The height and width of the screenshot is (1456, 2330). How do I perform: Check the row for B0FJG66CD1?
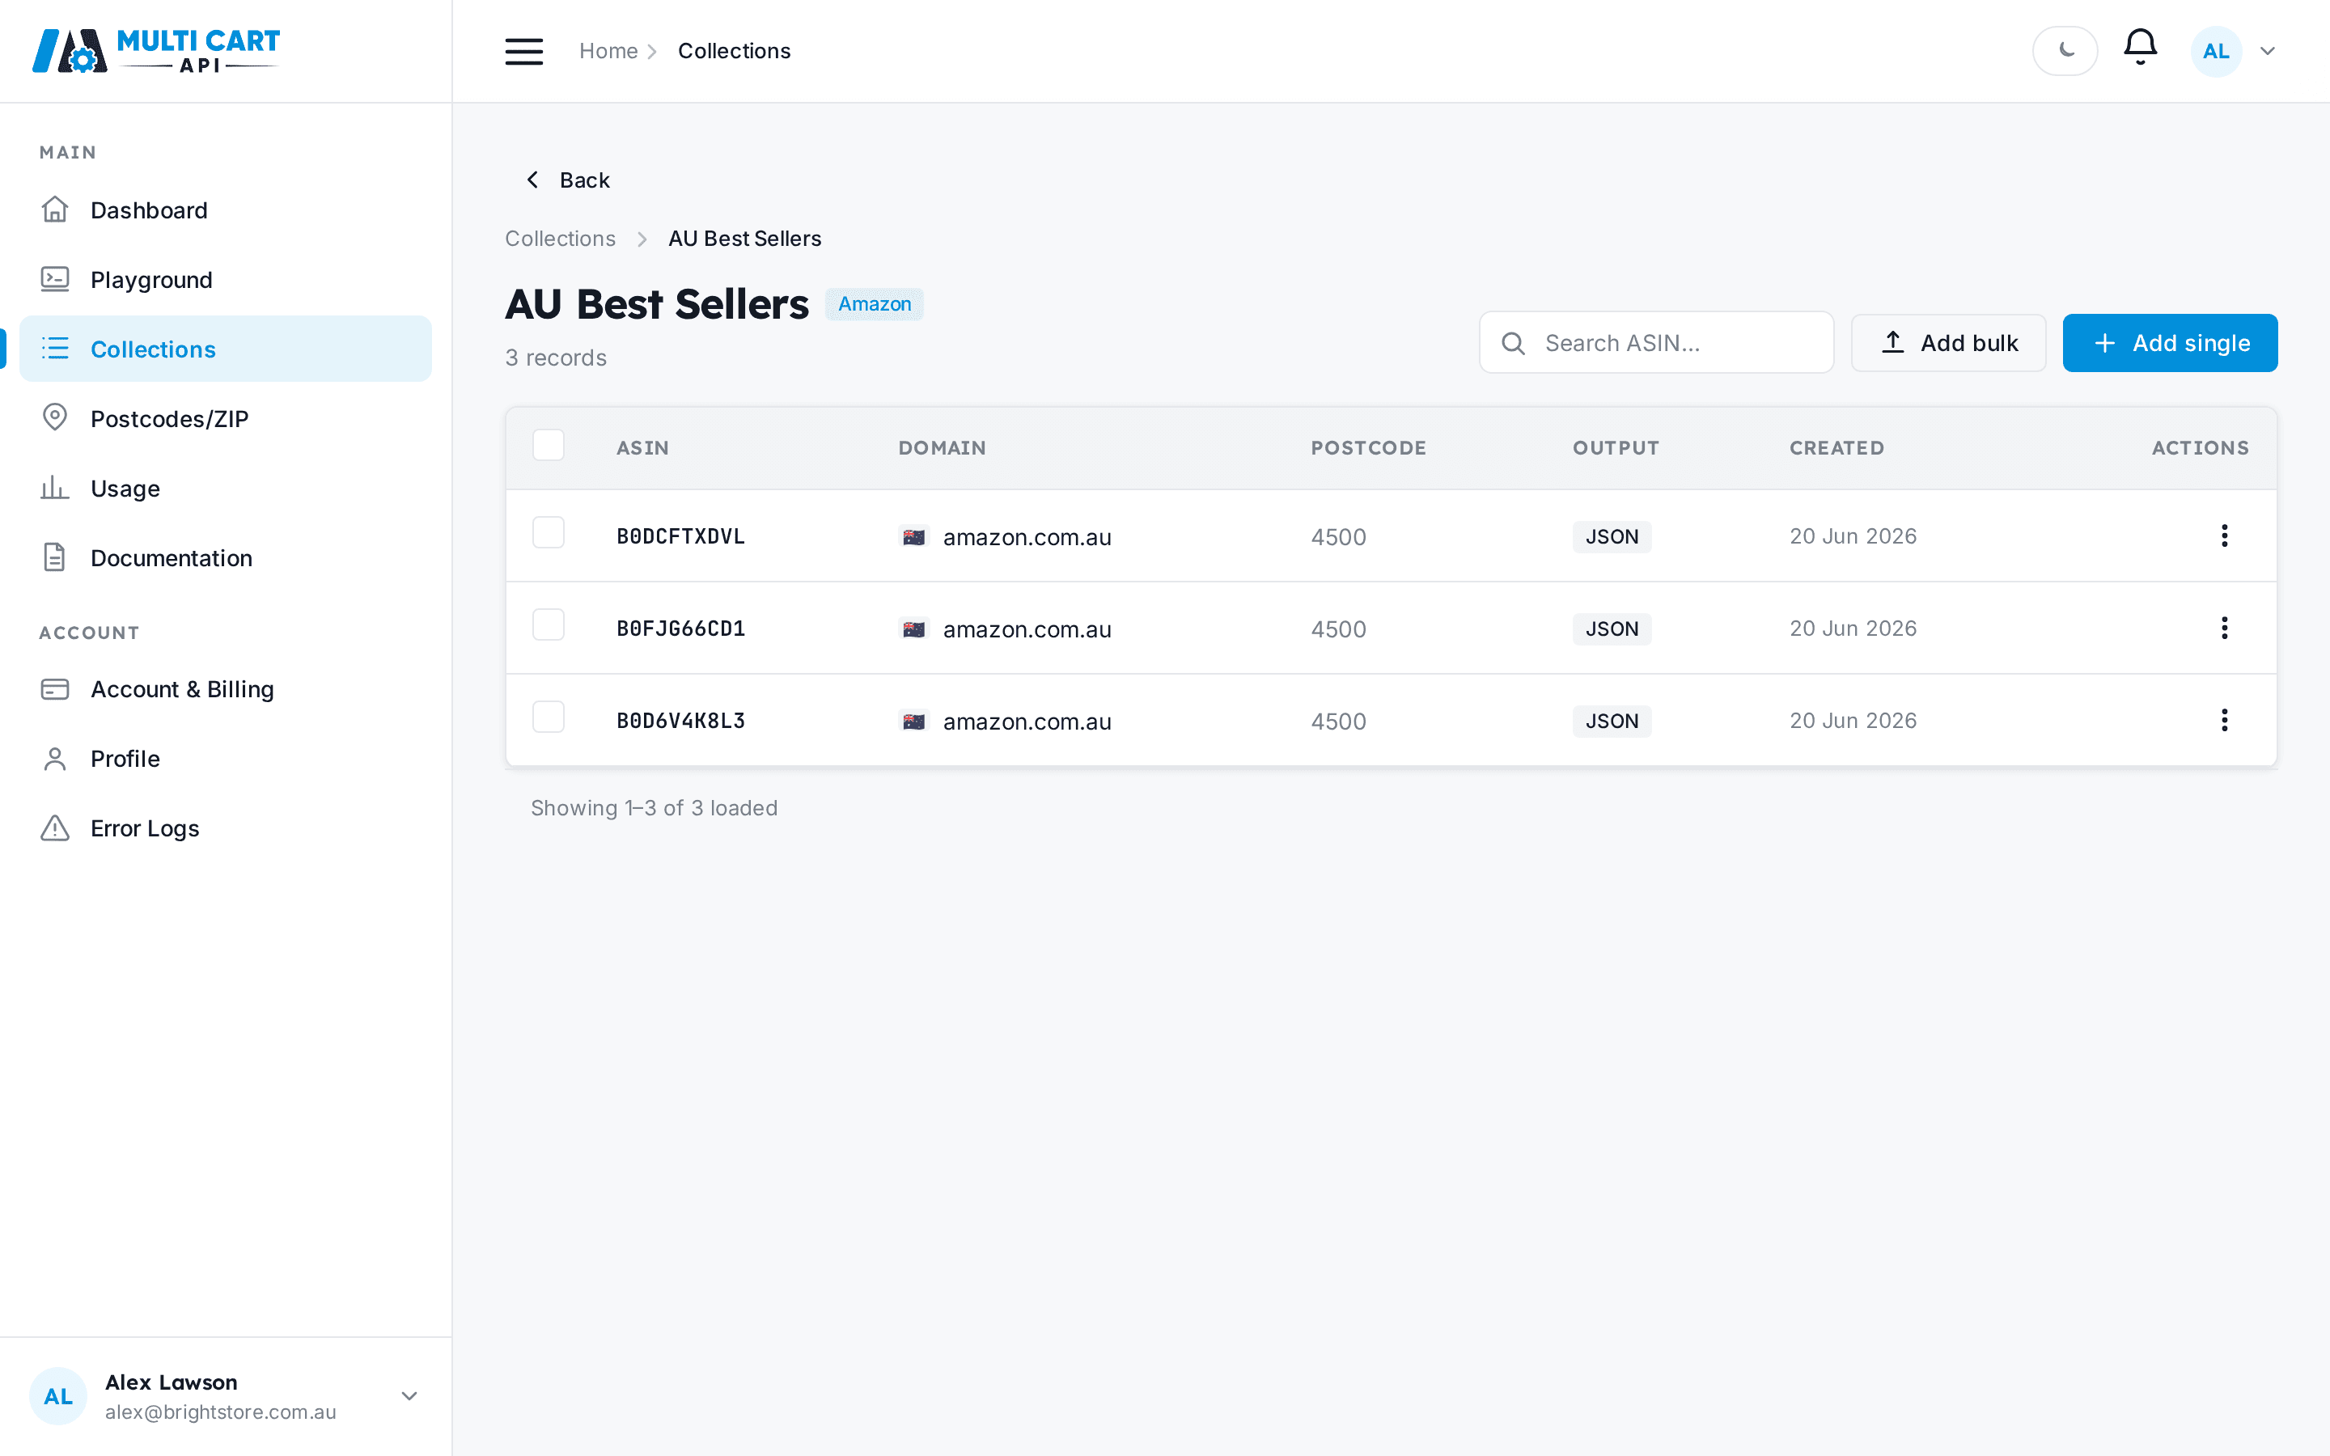point(548,625)
